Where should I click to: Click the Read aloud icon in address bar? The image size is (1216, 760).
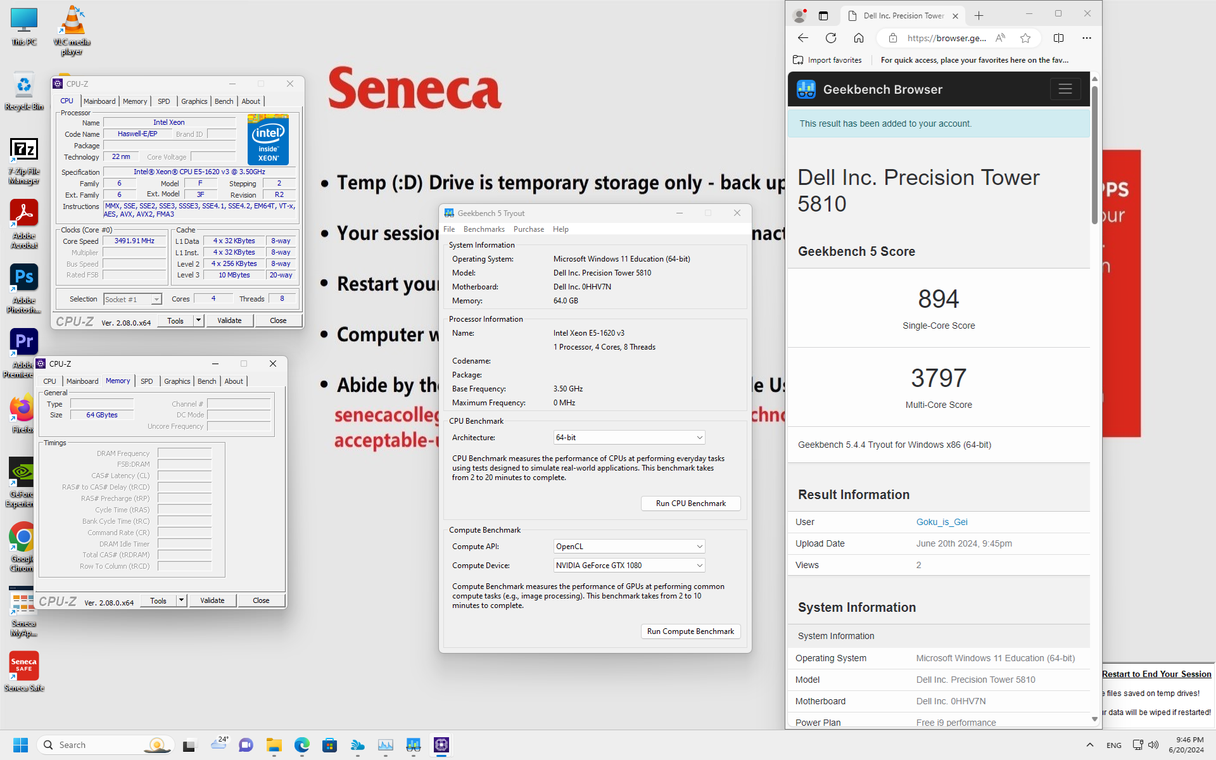pyautogui.click(x=1001, y=38)
